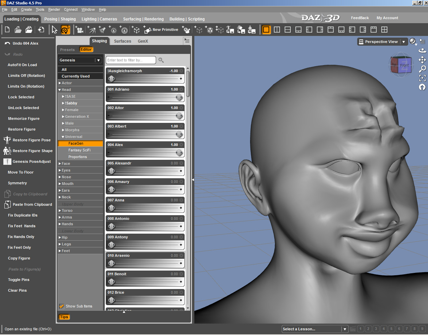Open the Perspective View dropdown
The image size is (428, 335).
403,42
